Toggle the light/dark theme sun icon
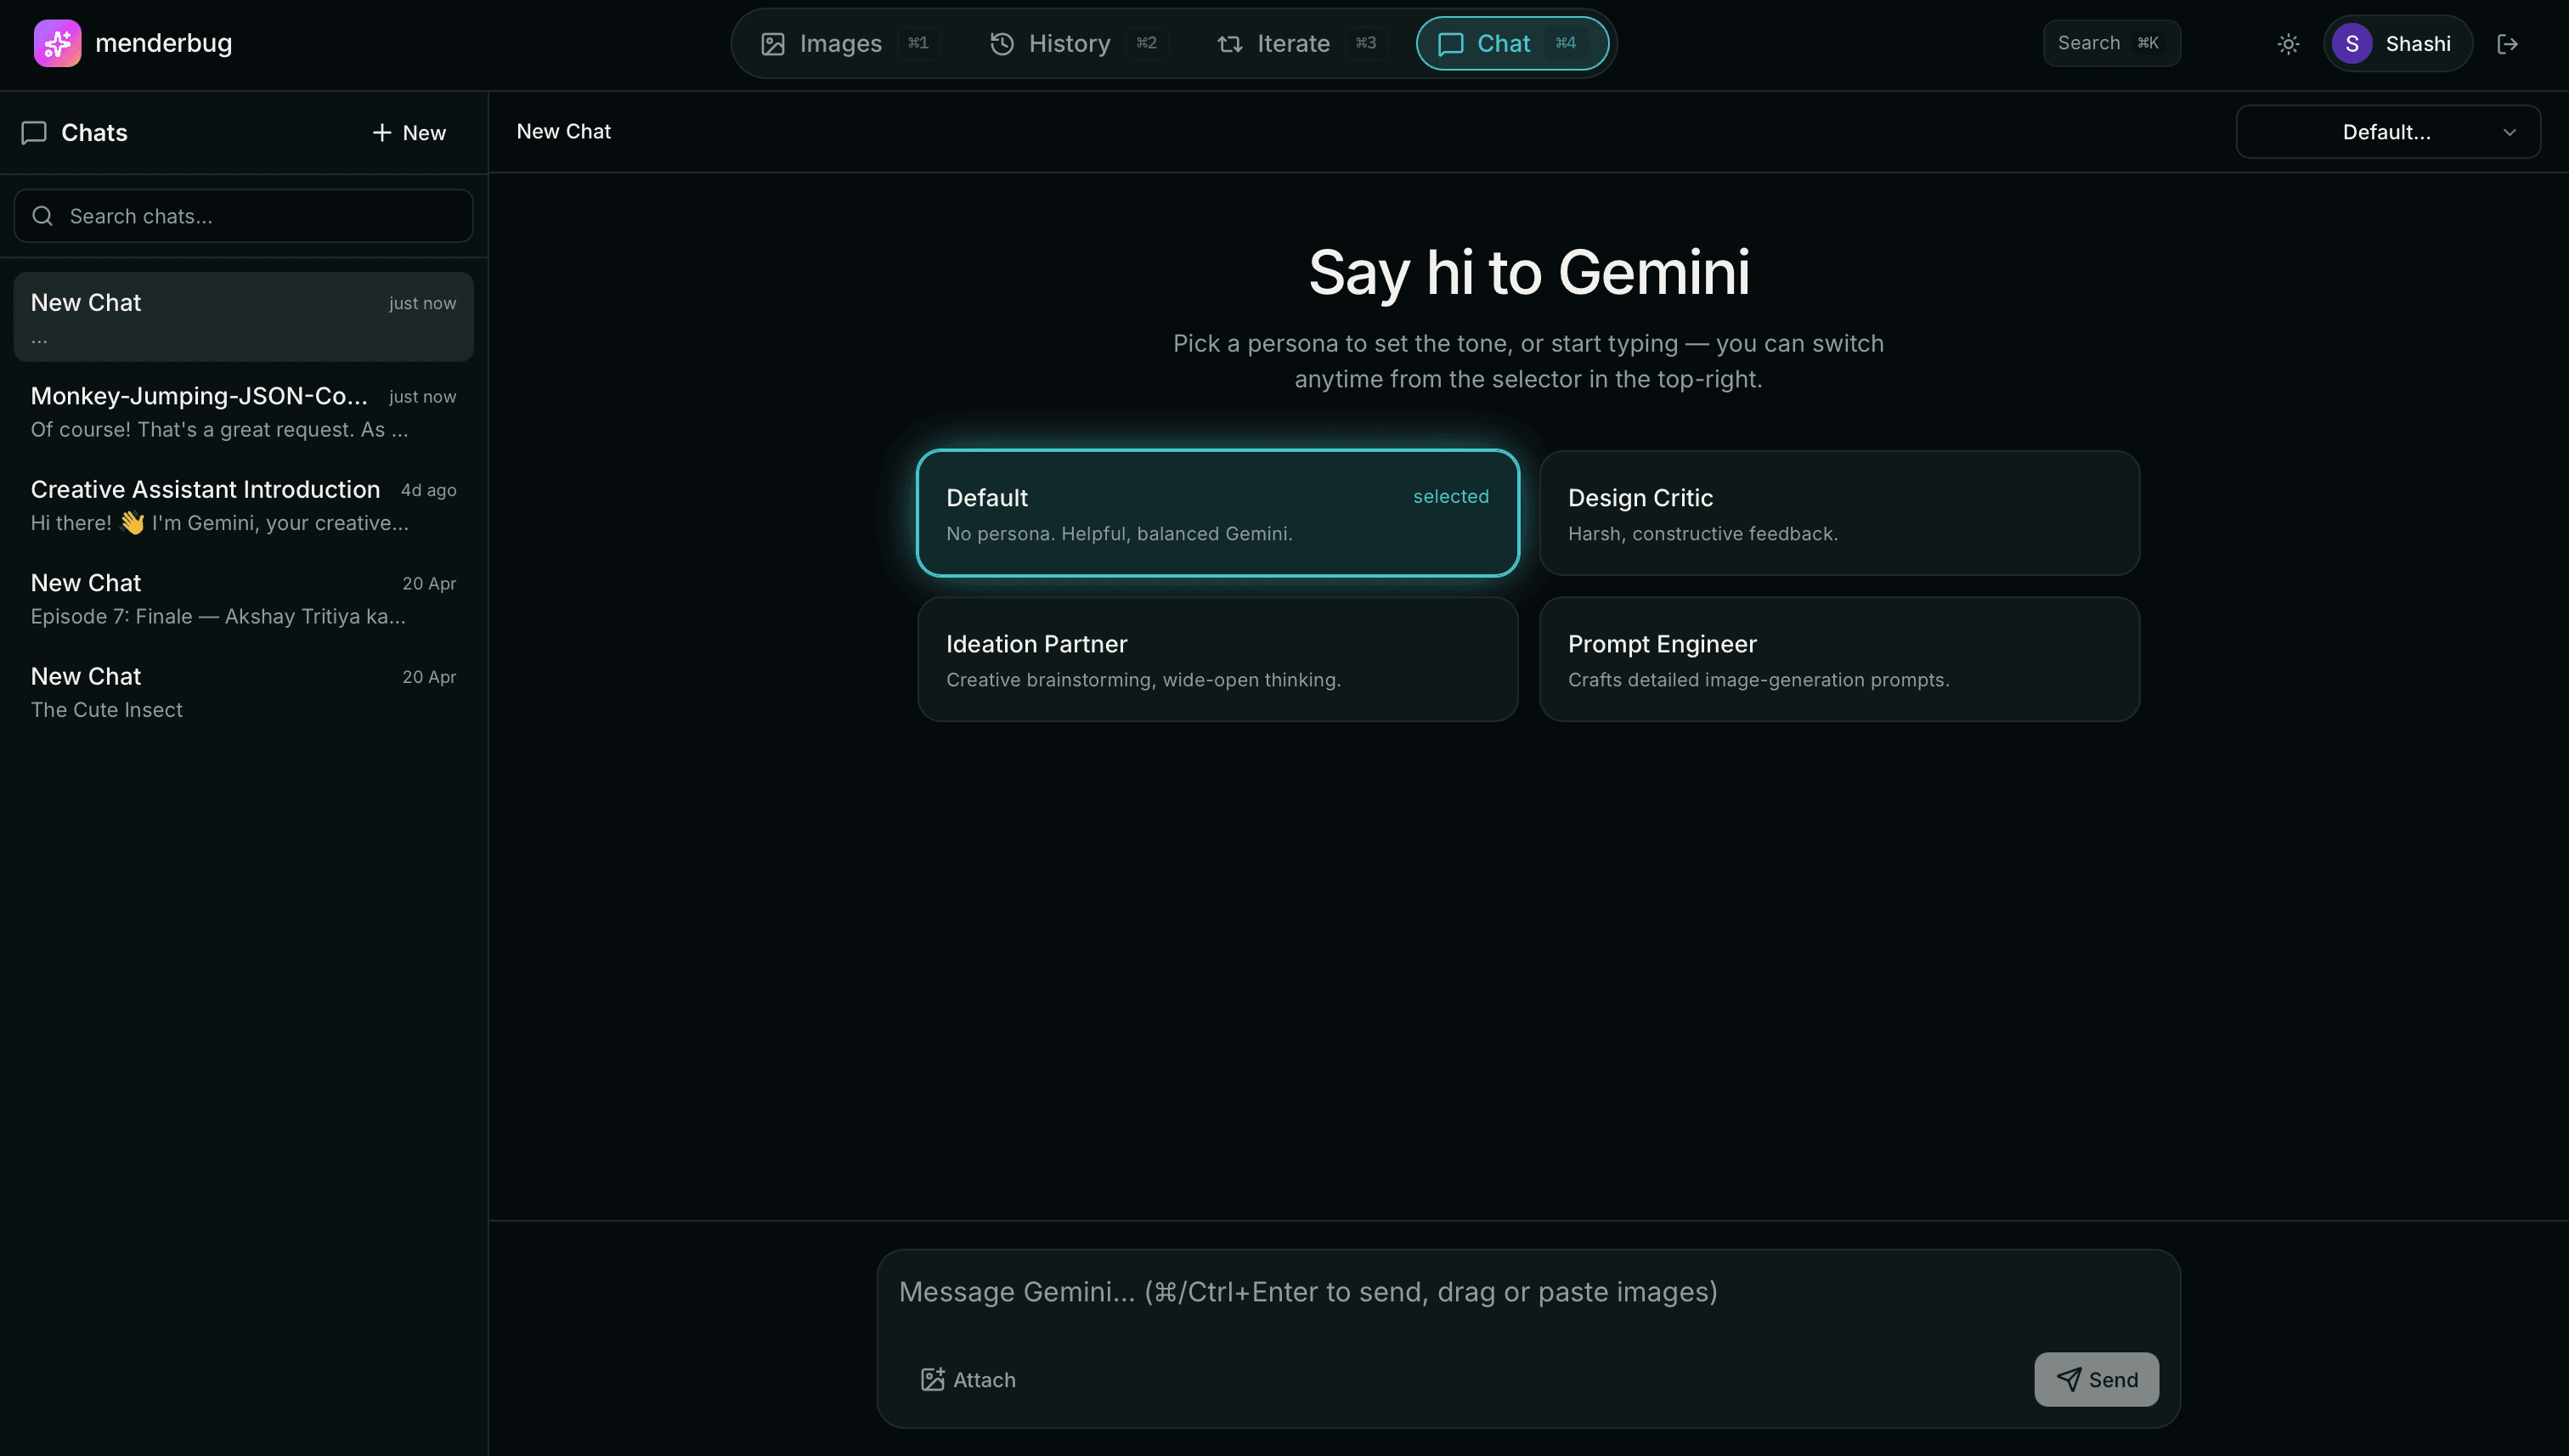2569x1456 pixels. coord(2288,44)
